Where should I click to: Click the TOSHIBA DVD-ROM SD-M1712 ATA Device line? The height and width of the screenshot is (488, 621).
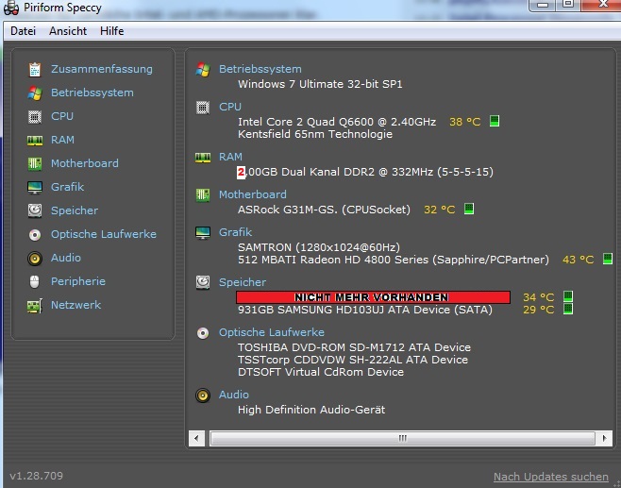pyautogui.click(x=354, y=347)
